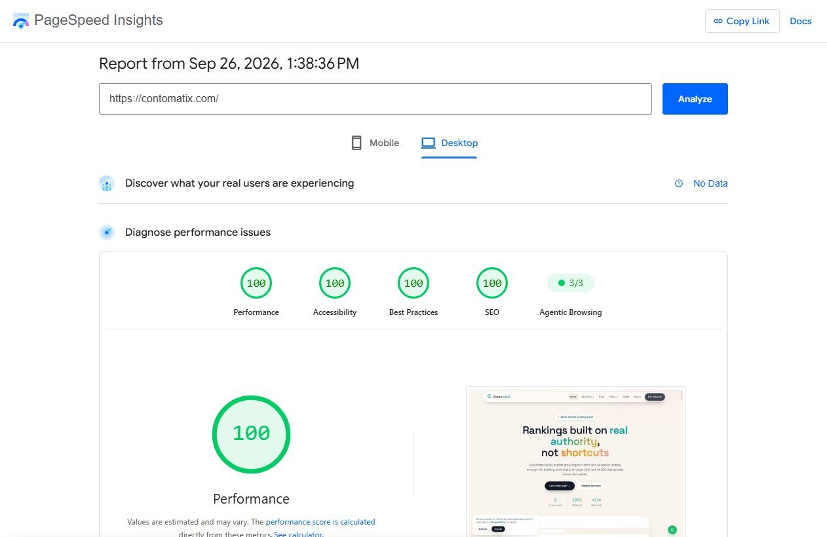
Task: Click the chain link icon in Copy Link
Action: (718, 21)
